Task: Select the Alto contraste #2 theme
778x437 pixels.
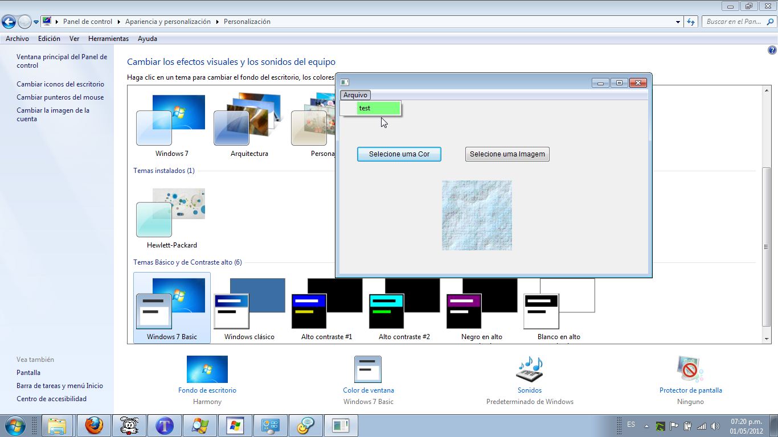Action: tap(404, 308)
